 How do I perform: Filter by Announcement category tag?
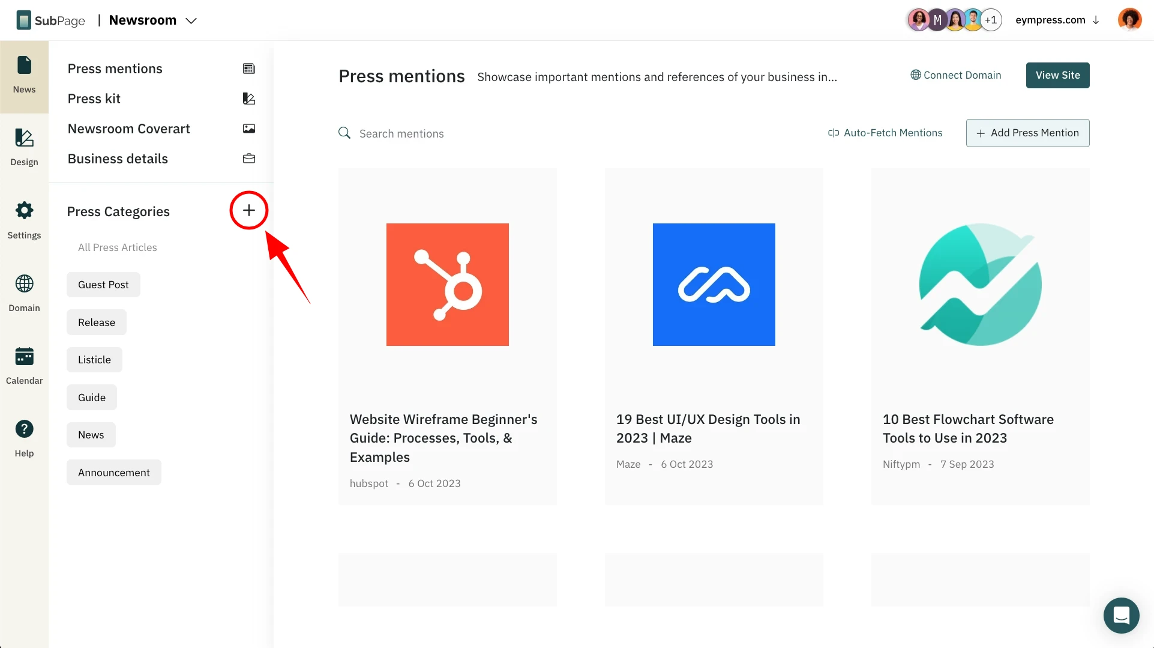pyautogui.click(x=114, y=473)
